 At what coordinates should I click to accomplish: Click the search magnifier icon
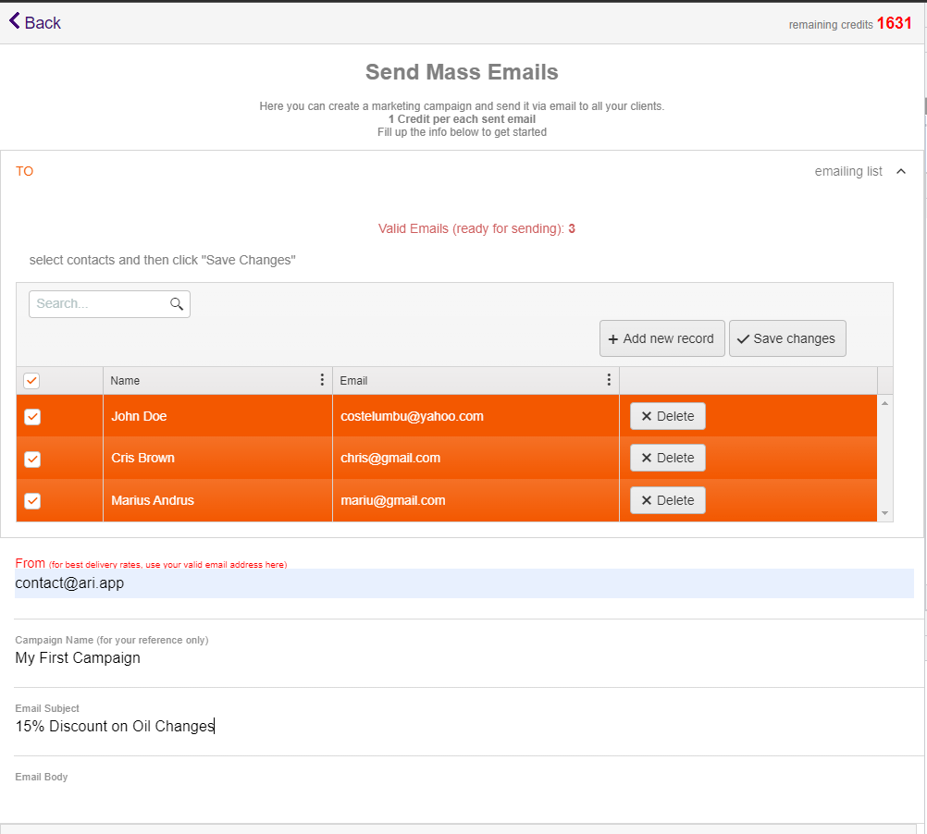177,303
